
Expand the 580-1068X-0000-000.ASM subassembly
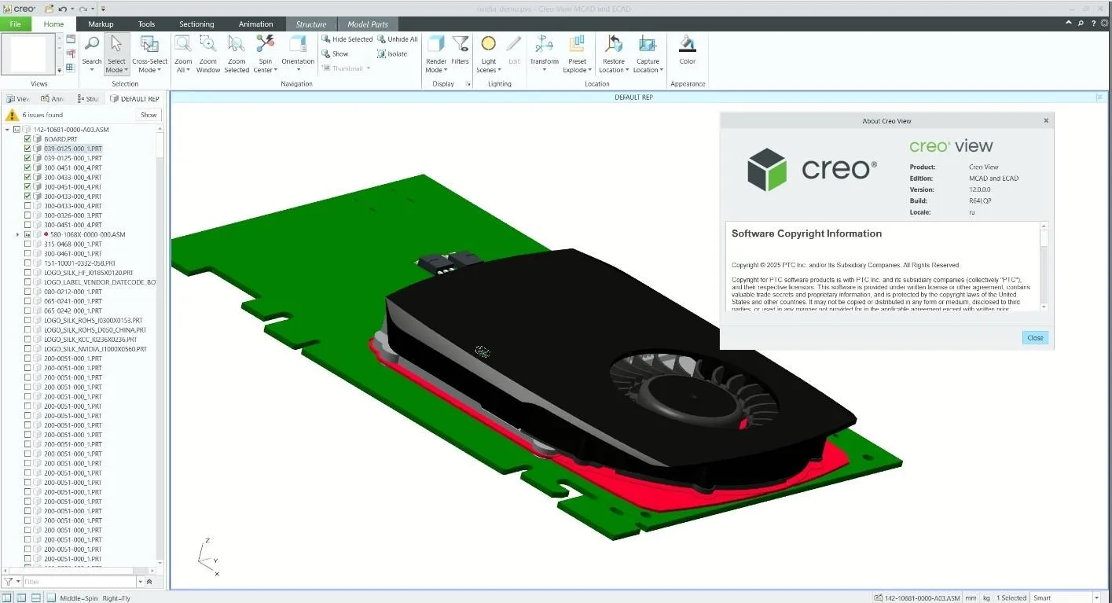coord(17,234)
